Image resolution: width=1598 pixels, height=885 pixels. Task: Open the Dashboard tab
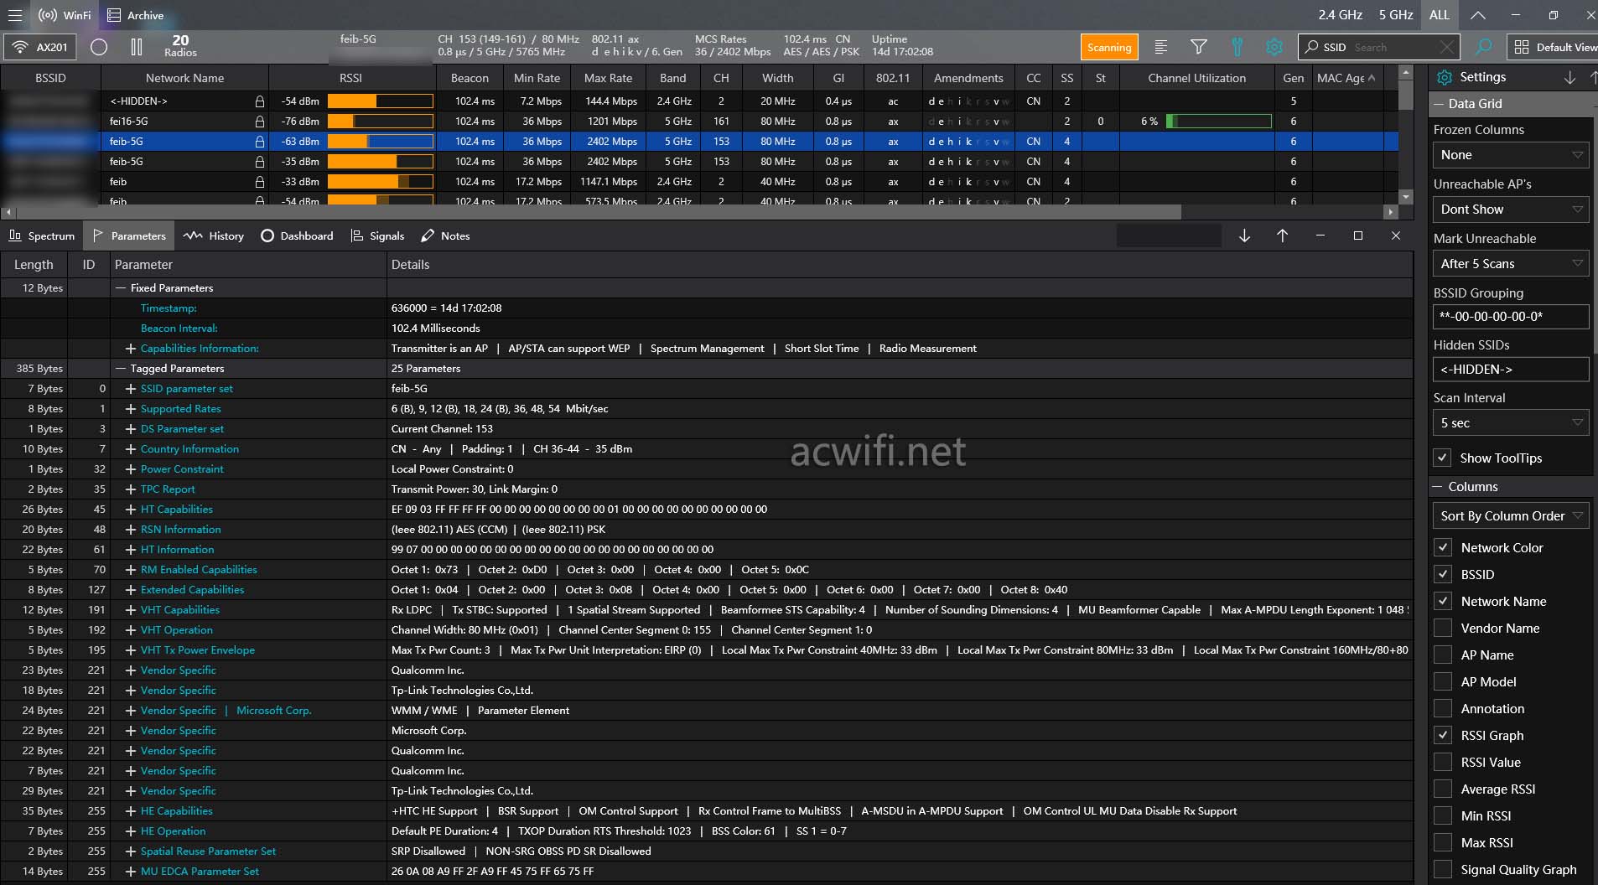tap(297, 235)
